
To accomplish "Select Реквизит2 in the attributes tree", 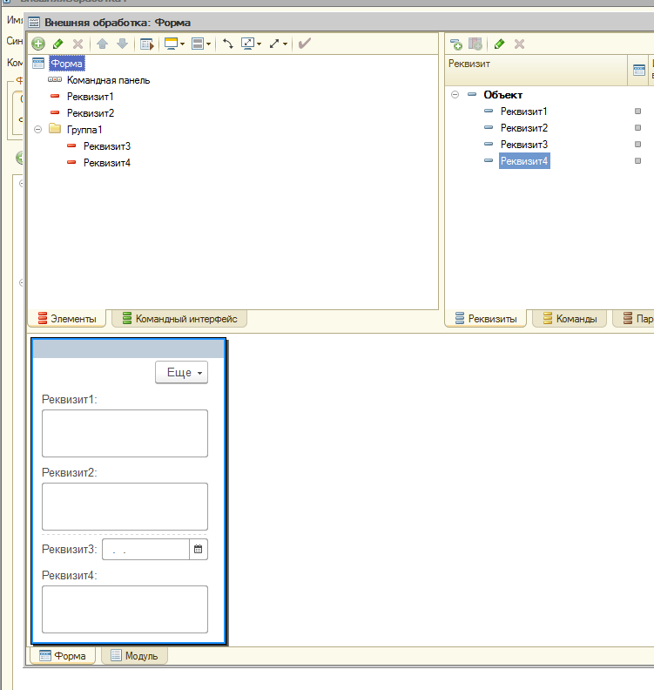I will (524, 127).
